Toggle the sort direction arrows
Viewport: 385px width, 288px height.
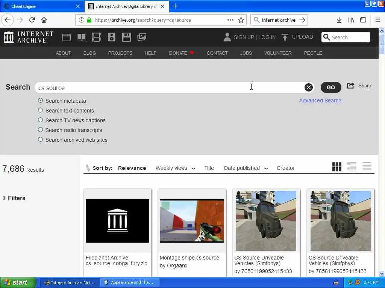[x=88, y=168]
